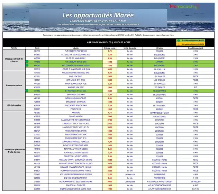Click 'MAIGRE 1/2K PCE' label
Image resolution: width=218 pixels, height=194 pixels.
[x=76, y=87]
